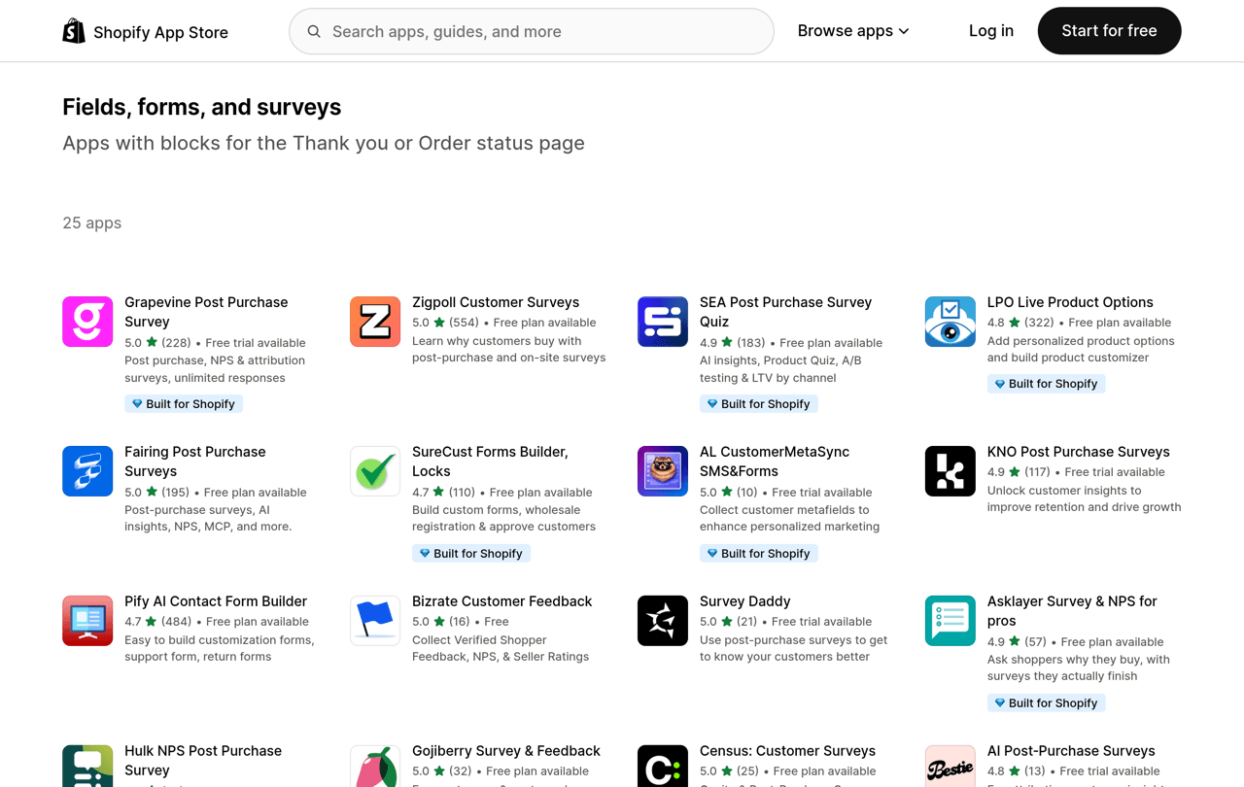Open the AI Post-Purchase Surveys Bestie icon
Viewport: 1244px width, 787px height.
950,766
